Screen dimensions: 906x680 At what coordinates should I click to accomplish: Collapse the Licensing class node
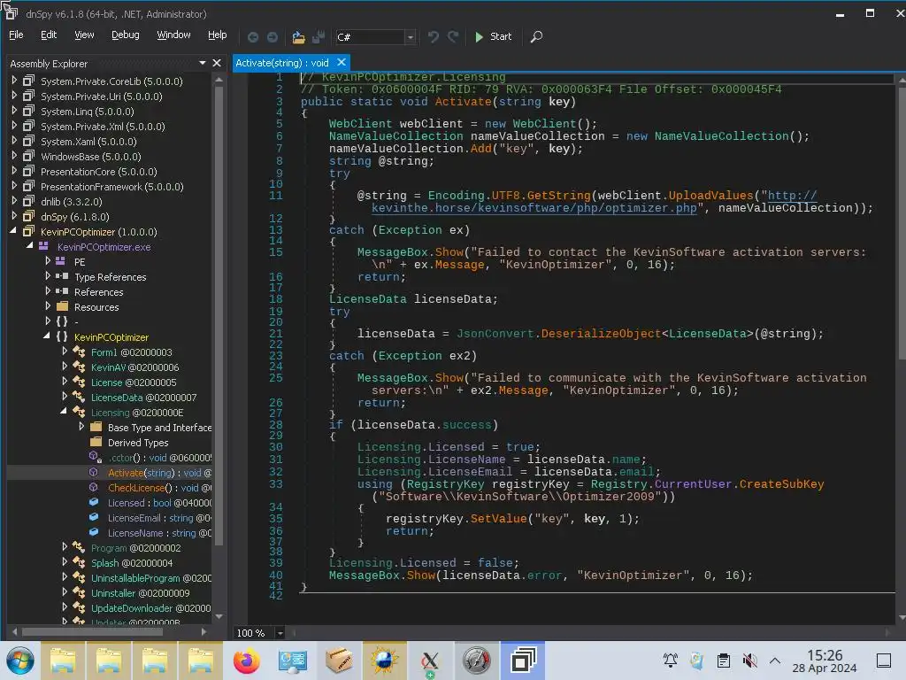pyautogui.click(x=64, y=412)
